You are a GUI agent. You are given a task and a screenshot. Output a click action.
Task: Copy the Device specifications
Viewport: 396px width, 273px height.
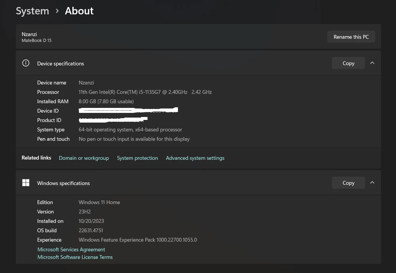(348, 63)
